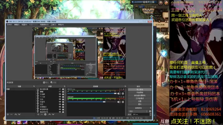Open 属性 properties in the source toolbar
Viewport: 223px width, 125px height.
46,82
